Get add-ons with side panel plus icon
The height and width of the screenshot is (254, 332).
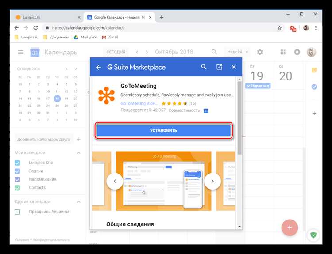coord(314,113)
